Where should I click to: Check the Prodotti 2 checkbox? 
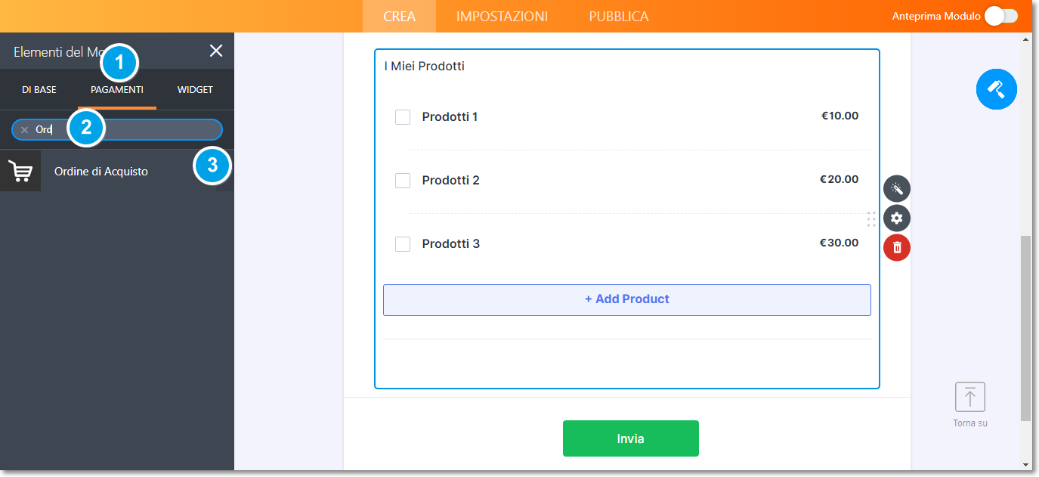click(x=403, y=181)
